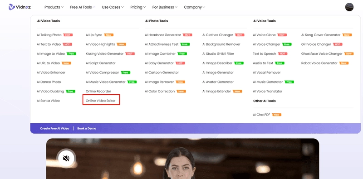Select AI Video Highlights
This screenshot has height=179, width=363.
coord(100,44)
